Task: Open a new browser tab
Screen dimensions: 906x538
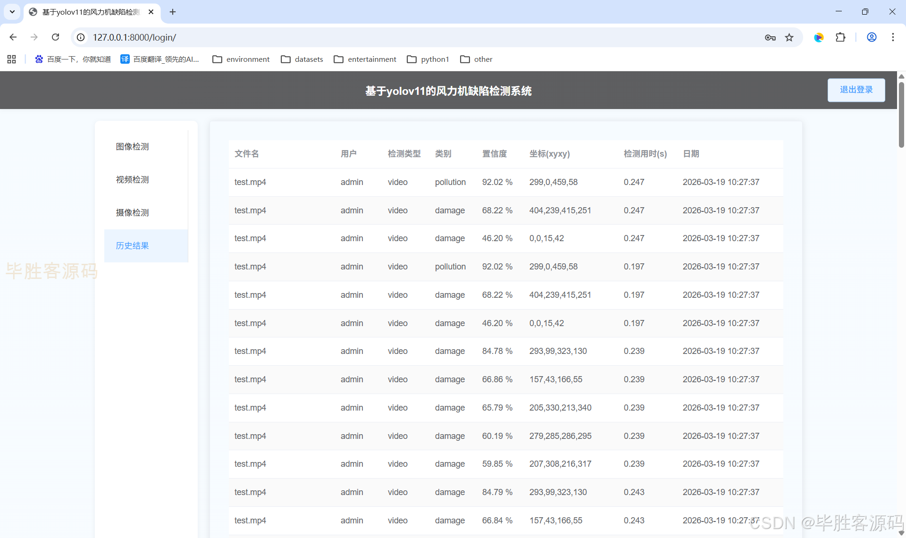Action: coord(173,12)
